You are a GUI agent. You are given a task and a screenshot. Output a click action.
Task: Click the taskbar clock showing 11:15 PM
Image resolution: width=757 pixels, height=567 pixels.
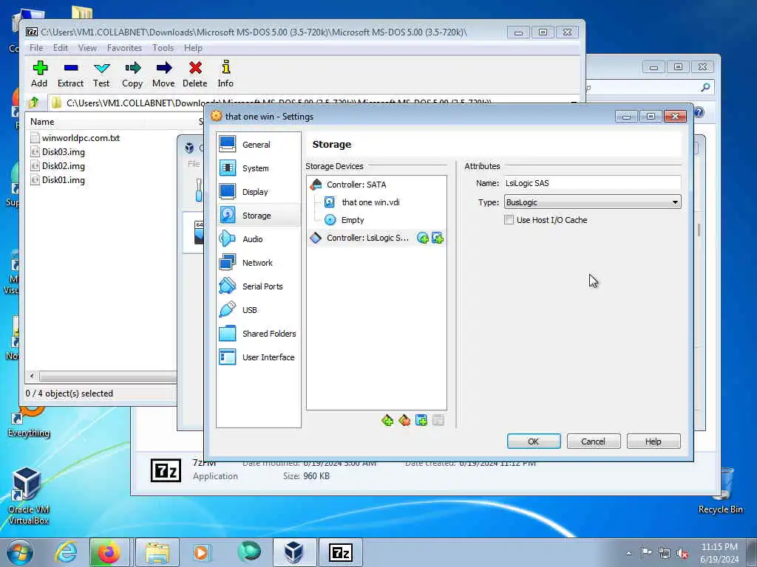point(719,553)
